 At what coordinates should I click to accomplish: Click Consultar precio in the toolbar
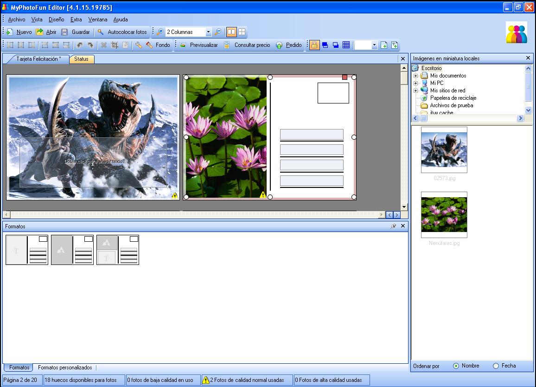pos(247,45)
